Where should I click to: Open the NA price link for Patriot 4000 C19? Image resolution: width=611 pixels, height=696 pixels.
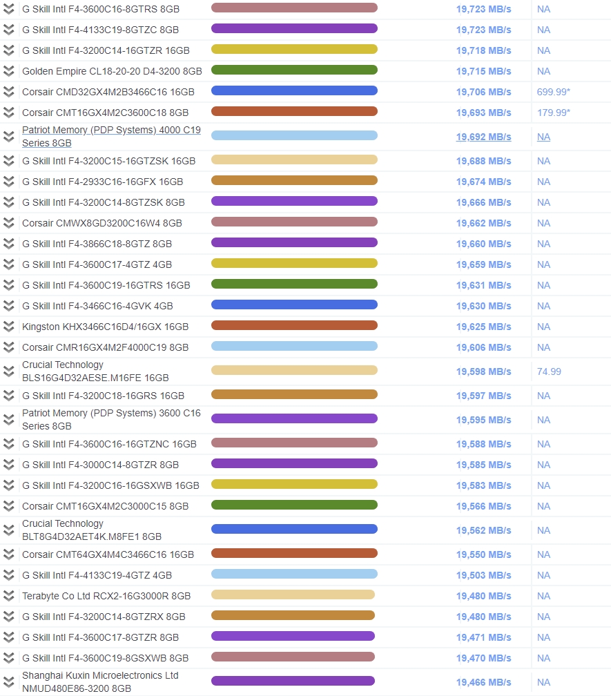click(x=543, y=137)
